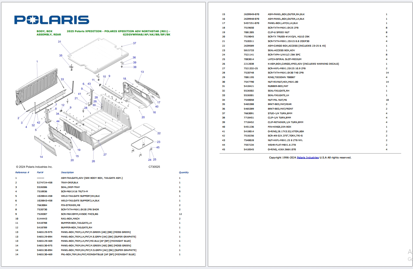Select the 'Part#' column header
The width and height of the screenshot is (413, 269).
pos(40,172)
